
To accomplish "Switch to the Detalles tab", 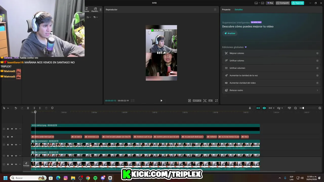I will [x=238, y=10].
